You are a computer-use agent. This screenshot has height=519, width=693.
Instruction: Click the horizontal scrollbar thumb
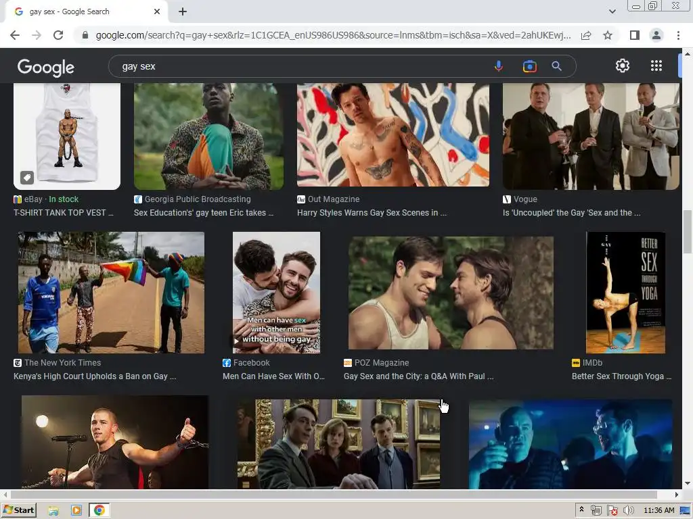pos(334,495)
